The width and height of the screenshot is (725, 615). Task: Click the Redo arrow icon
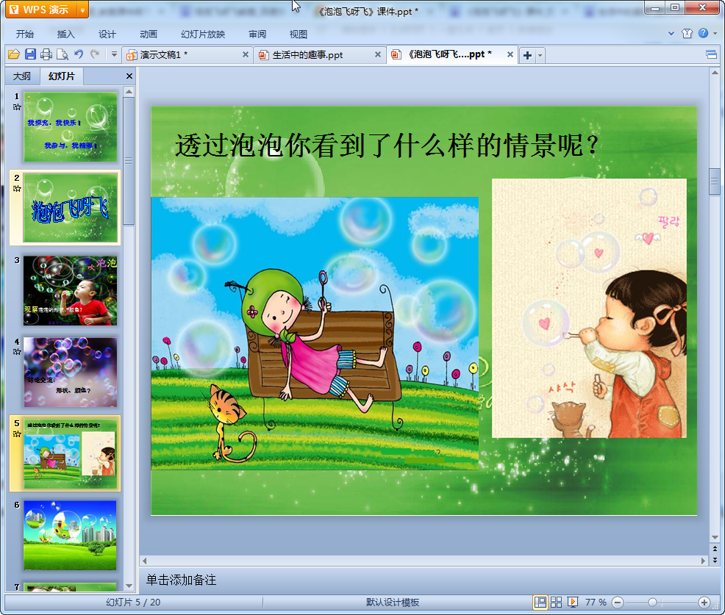pyautogui.click(x=95, y=54)
